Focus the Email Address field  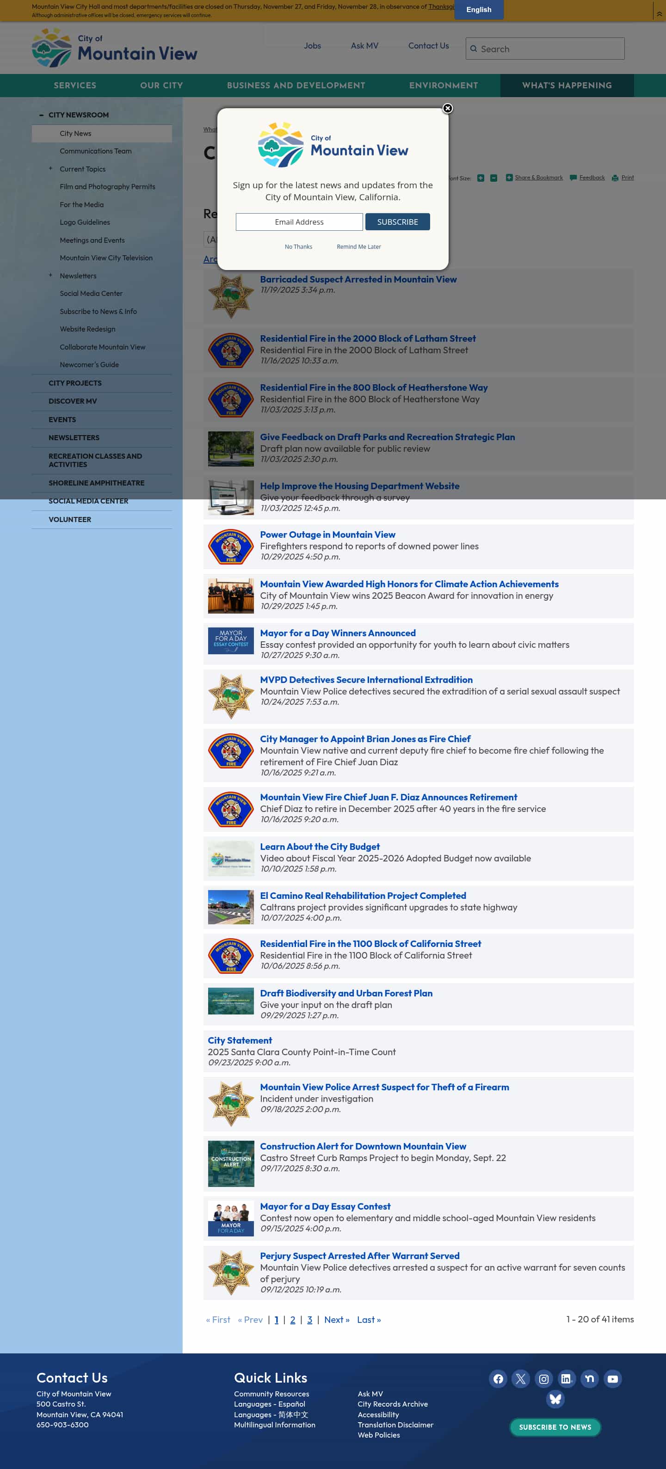[299, 222]
